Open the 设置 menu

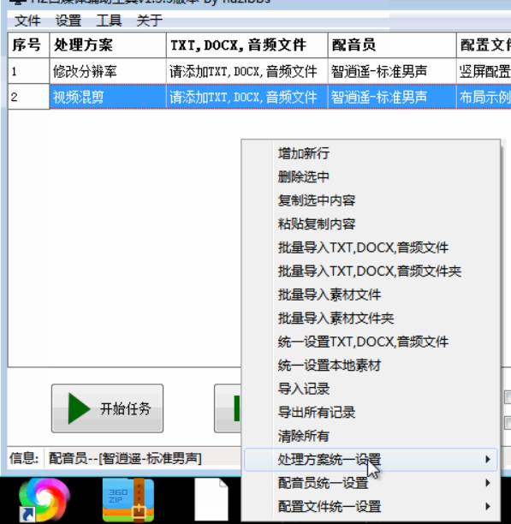pyautogui.click(x=68, y=21)
